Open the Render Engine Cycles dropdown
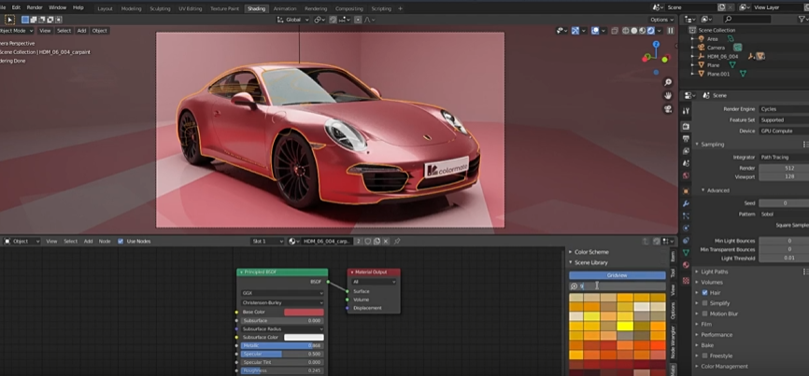The height and width of the screenshot is (376, 809). click(x=782, y=108)
